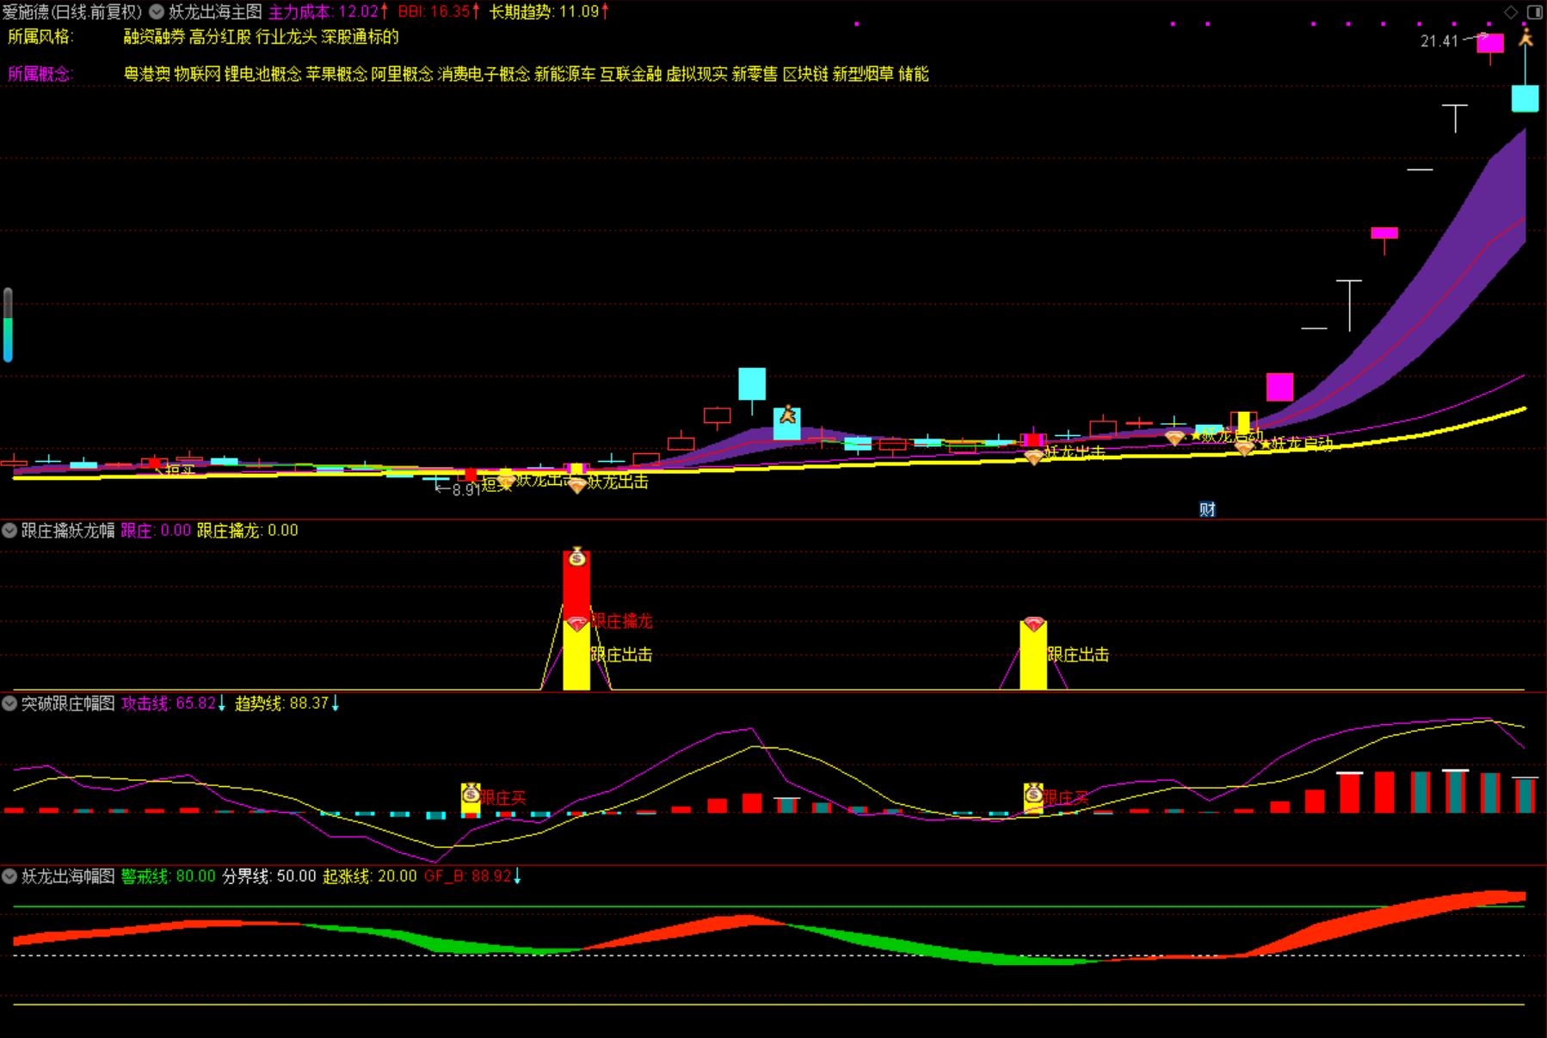
Task: Click the 跟庄擒妖龙幅 panel title
Action: coord(68,531)
